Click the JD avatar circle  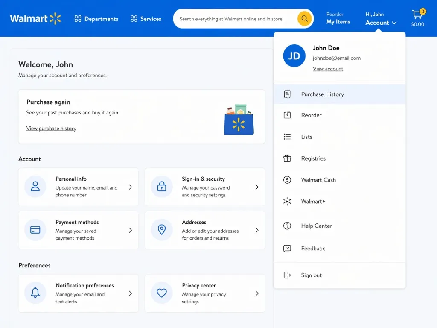pyautogui.click(x=294, y=56)
